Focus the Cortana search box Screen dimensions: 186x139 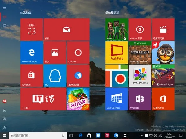[38, 136]
